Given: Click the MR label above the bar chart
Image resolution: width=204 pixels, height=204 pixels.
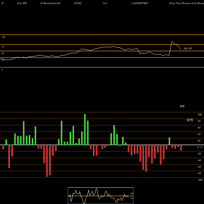Looking at the screenshot, I should 182,106.
